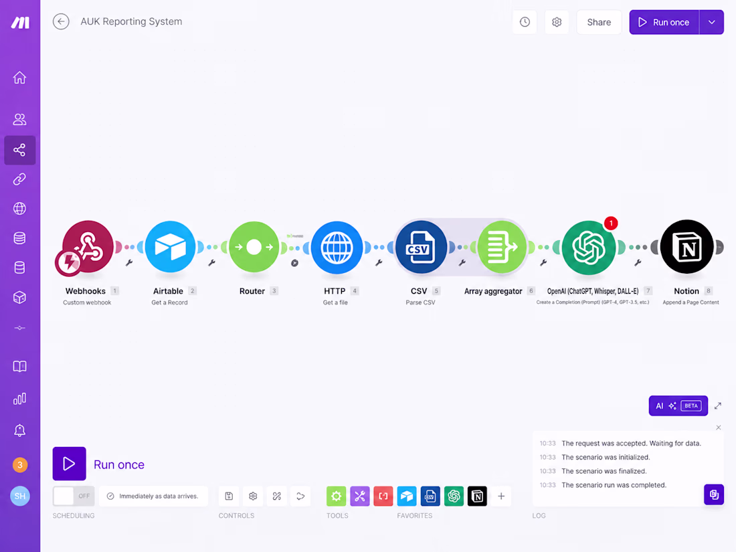Go to Webhooks globe in sidebar
The image size is (736, 552).
click(x=19, y=208)
